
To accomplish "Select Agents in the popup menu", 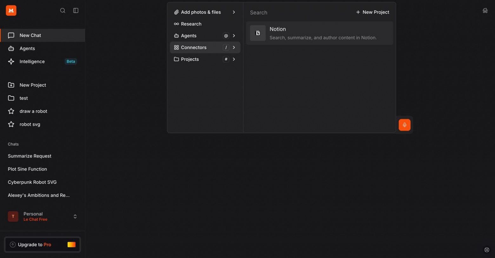I will coord(188,36).
